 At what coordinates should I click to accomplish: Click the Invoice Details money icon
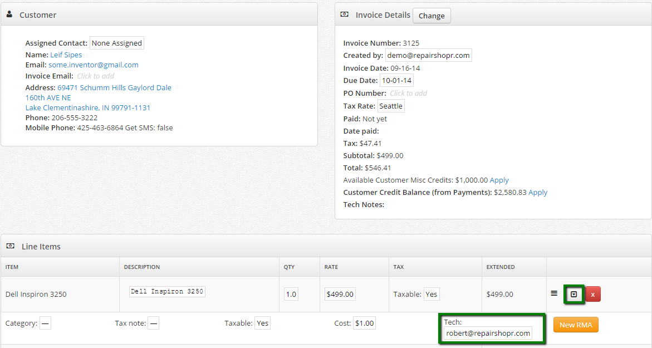tap(345, 14)
